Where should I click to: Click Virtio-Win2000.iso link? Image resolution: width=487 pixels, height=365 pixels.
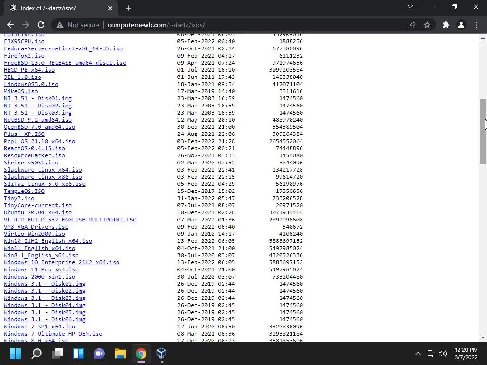[34, 234]
